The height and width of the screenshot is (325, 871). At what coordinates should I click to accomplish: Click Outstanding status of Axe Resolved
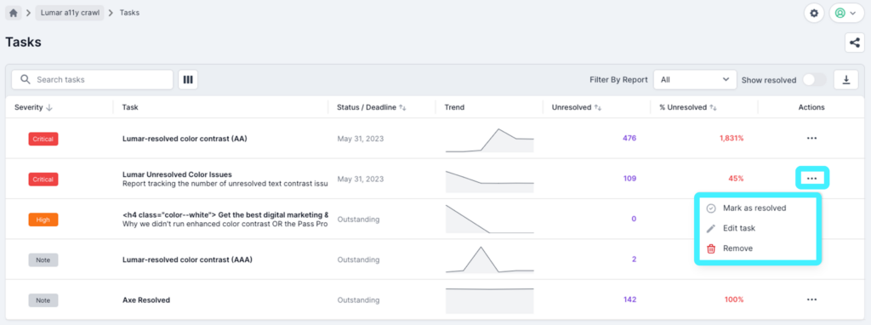(358, 300)
